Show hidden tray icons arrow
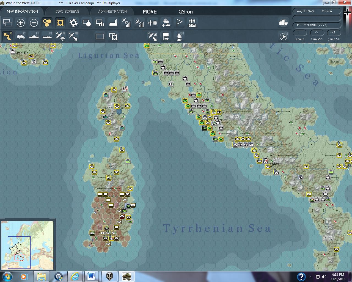Image resolution: width=352 pixels, height=282 pixels. tap(311, 277)
